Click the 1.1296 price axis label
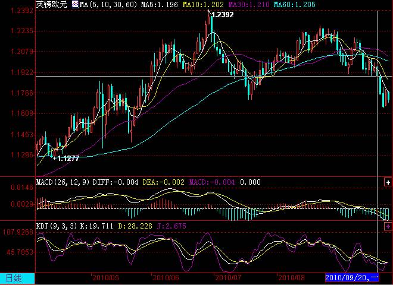 [x=22, y=155]
